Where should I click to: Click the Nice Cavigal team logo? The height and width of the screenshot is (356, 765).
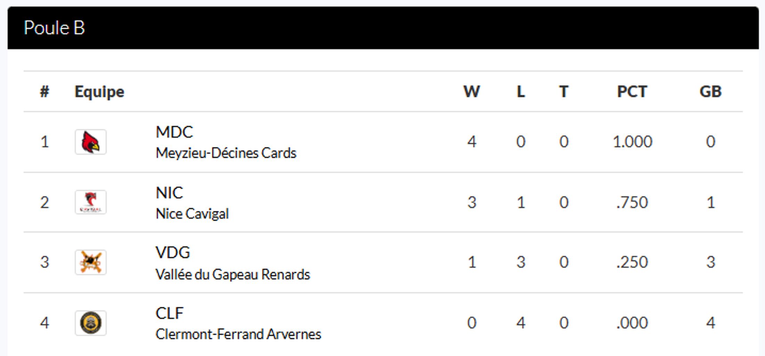[90, 202]
